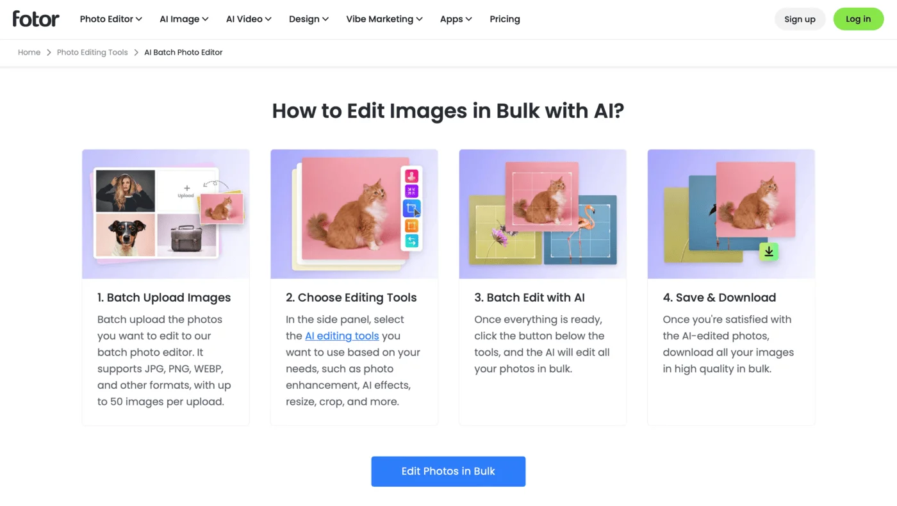Screen dimensions: 897x506
Task: Click the green Log in button
Action: coord(858,19)
